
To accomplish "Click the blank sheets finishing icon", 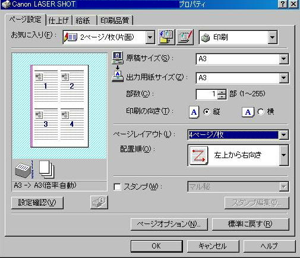I will pyautogui.click(x=46, y=169).
